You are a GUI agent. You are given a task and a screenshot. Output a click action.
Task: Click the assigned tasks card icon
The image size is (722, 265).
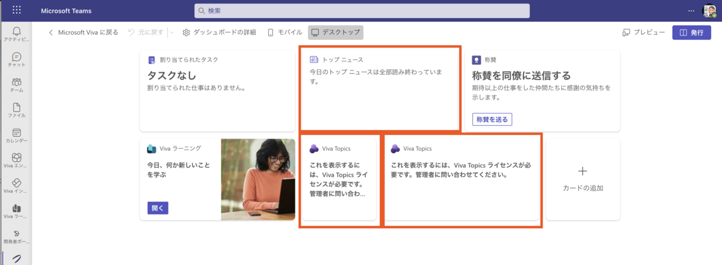tap(152, 60)
